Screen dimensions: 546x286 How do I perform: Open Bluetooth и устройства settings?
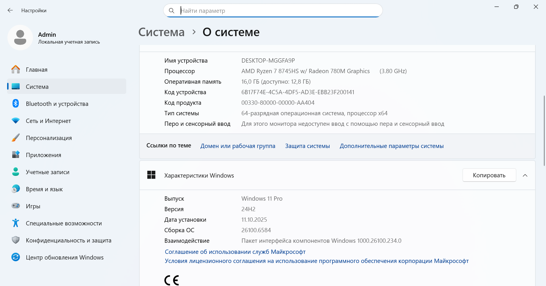[x=67, y=104]
